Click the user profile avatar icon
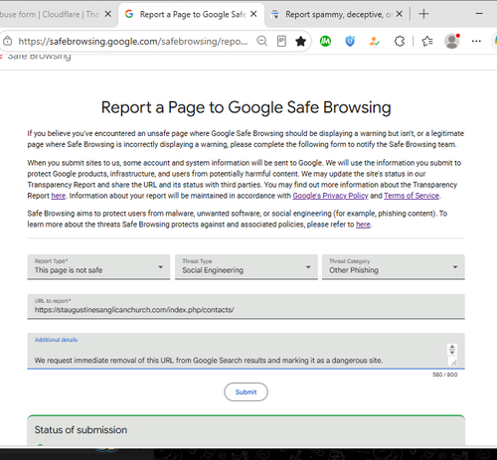This screenshot has width=497, height=460. (x=452, y=41)
